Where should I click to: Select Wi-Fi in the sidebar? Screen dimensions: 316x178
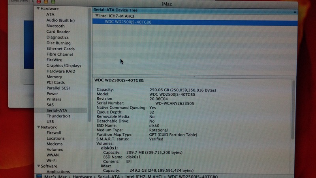coord(51,161)
